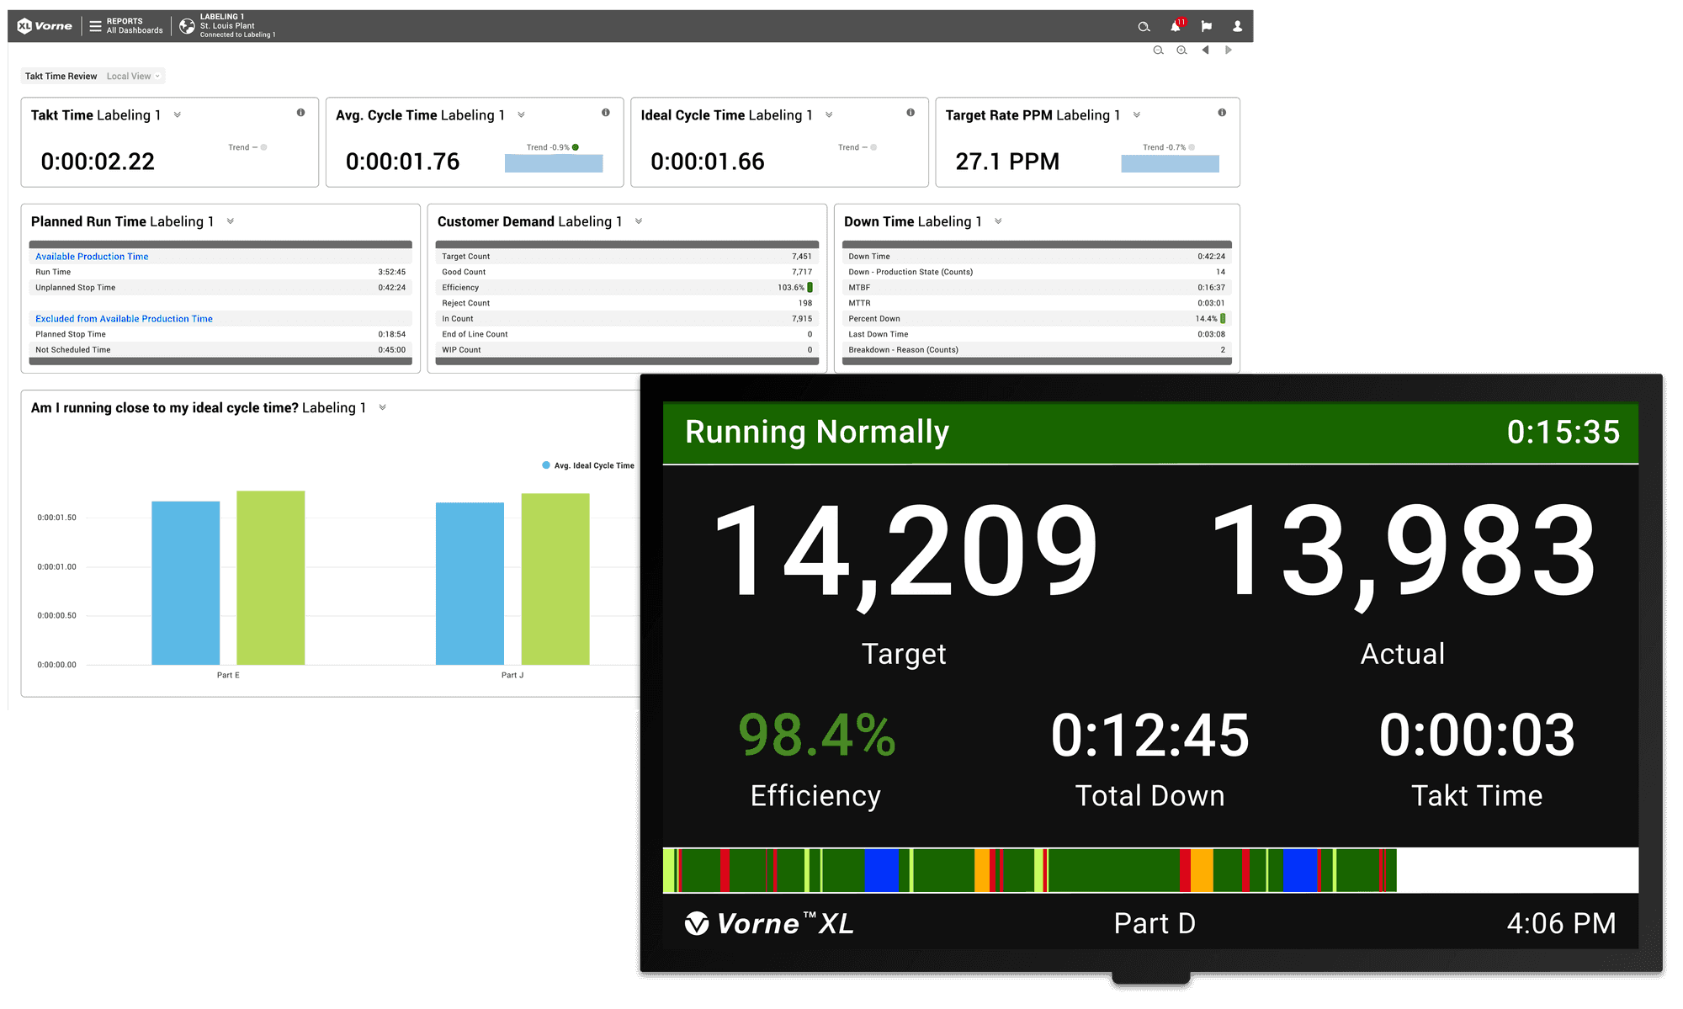Click the zoom in magnifier below header
This screenshot has height=1009, width=1683.
click(1181, 50)
